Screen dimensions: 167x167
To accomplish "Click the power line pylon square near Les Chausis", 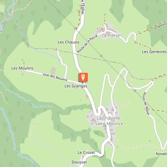I will click(76, 28).
